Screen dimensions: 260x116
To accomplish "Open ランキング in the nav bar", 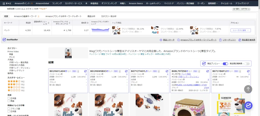I will tap(57, 3).
